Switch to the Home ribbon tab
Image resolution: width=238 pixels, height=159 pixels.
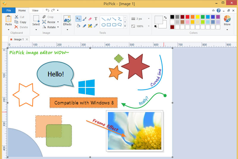[x=22, y=10]
